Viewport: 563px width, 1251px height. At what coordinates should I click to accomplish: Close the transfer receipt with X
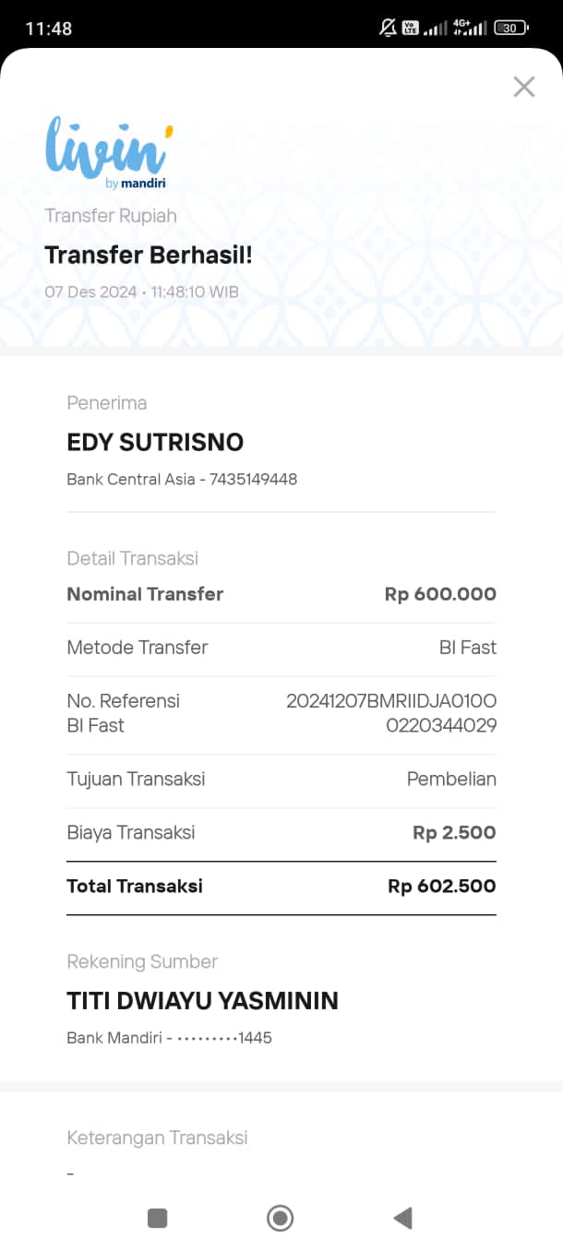point(524,87)
